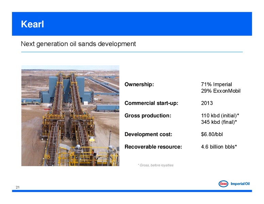Select the '71% Imperial' value
The height and width of the screenshot is (204, 264).
coord(216,84)
